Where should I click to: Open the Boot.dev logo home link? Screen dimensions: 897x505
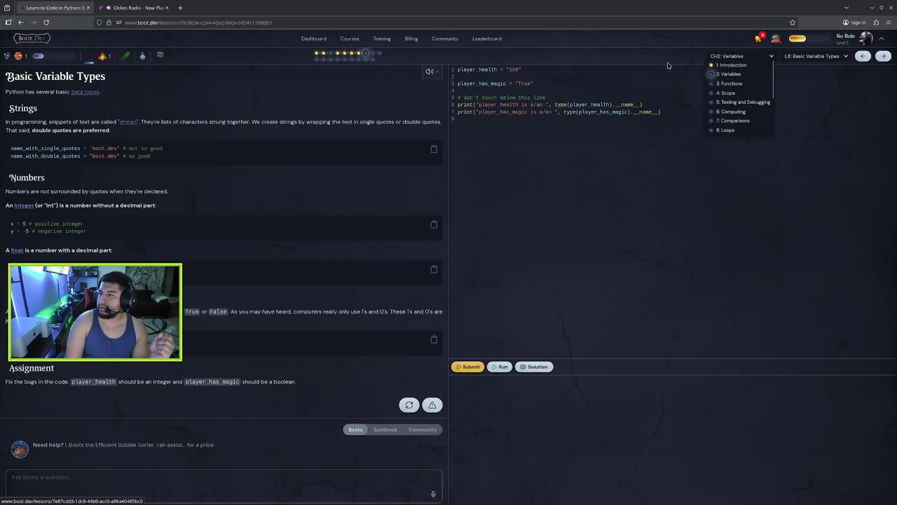coord(32,39)
